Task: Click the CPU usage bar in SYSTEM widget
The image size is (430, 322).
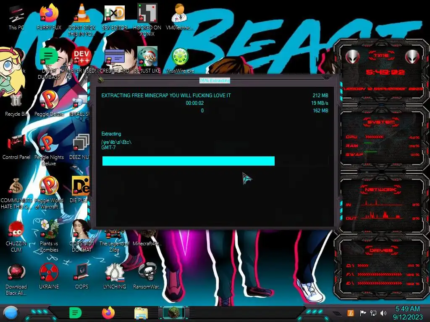Action: pyautogui.click(x=374, y=137)
